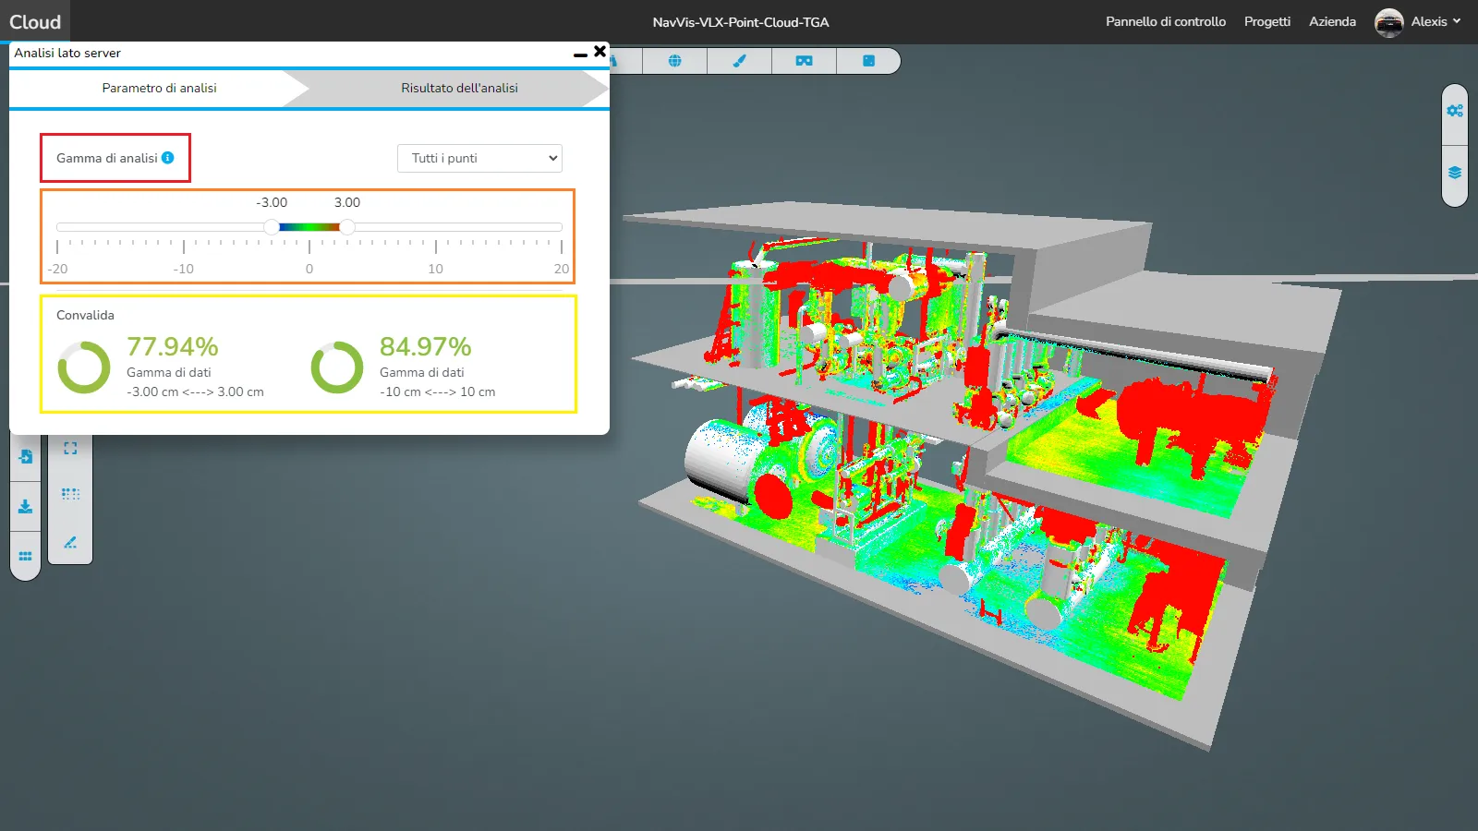The width and height of the screenshot is (1478, 831).
Task: Open the 'Pannello di controllo' link
Action: pos(1166,21)
